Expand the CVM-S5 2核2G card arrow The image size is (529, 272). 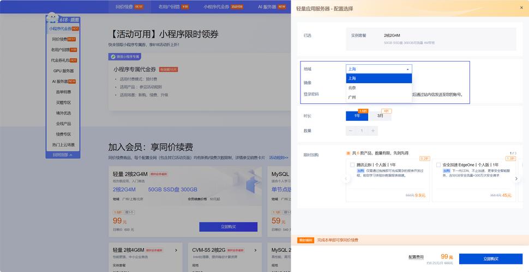(255, 250)
